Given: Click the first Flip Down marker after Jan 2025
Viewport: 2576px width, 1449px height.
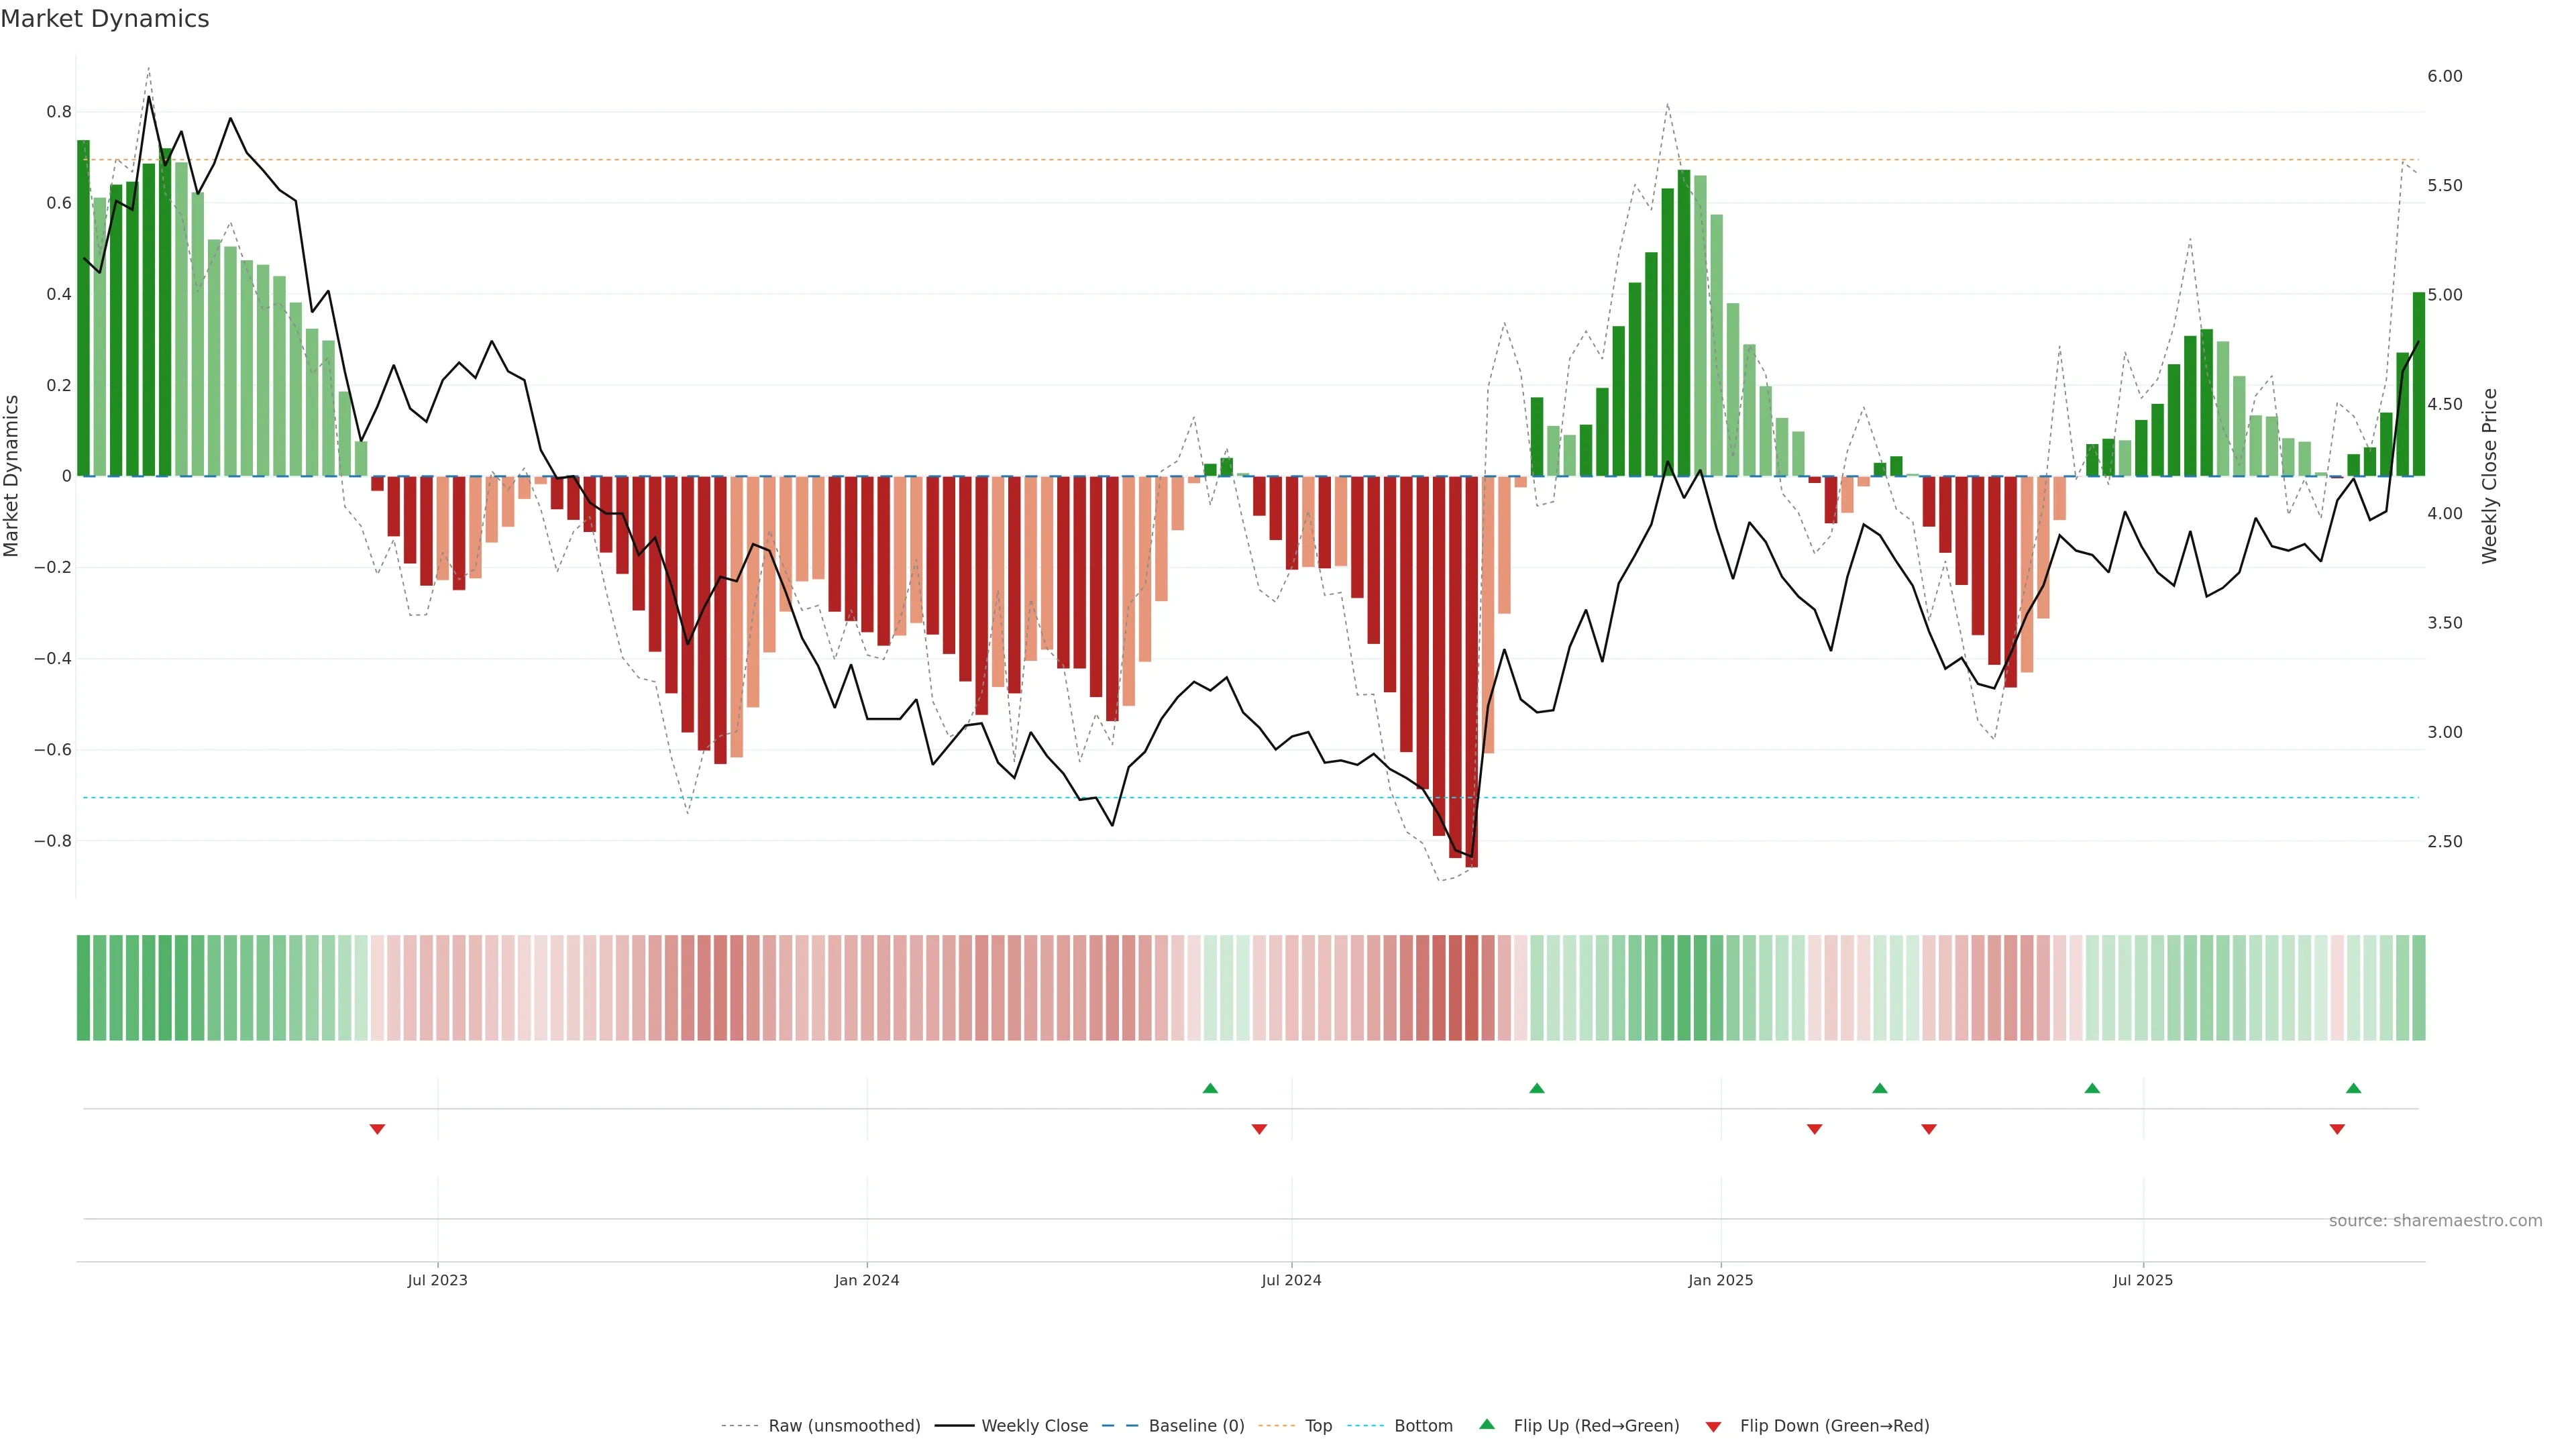Looking at the screenshot, I should coord(1814,1129).
